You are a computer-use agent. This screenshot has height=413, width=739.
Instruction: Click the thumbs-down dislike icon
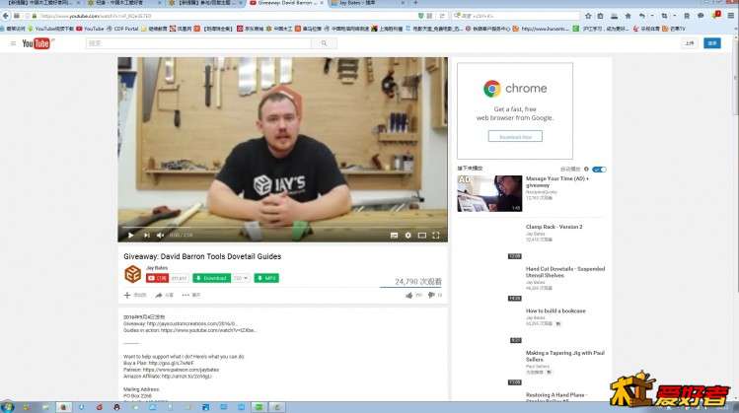coord(430,295)
